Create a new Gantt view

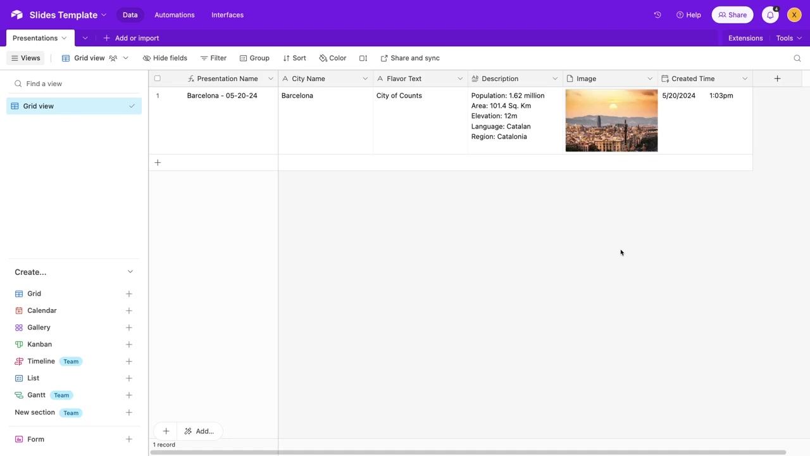pos(129,395)
